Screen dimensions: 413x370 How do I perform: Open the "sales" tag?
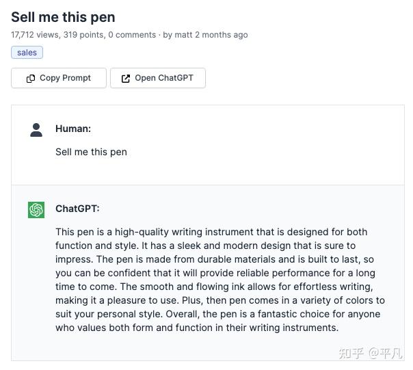tap(27, 53)
